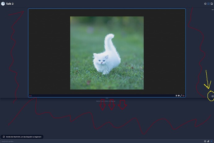Image resolution: width=214 pixels, height=143 pixels.
Task: Click the resize handle below the video
Action: [x=107, y=98]
